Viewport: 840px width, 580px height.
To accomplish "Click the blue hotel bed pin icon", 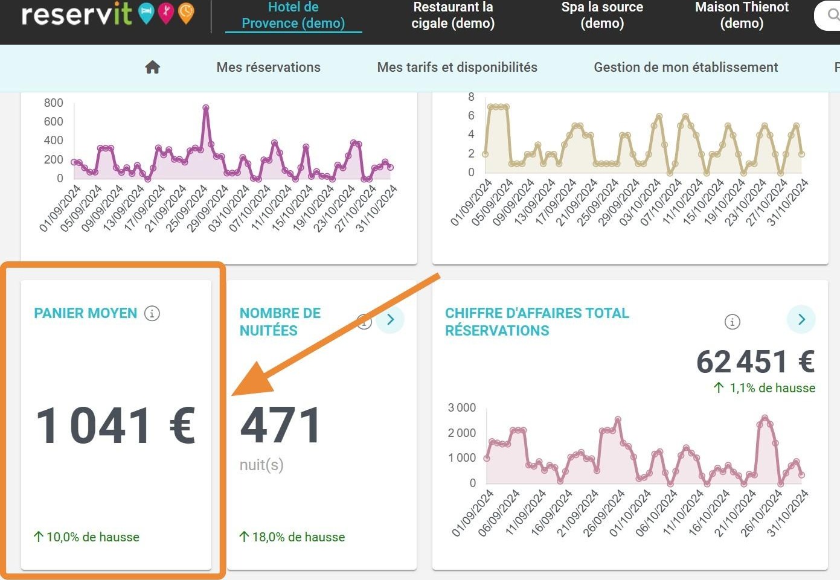I will click(x=146, y=13).
